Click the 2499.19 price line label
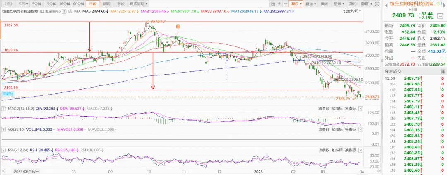The width and height of the screenshot is (447, 175). 11,87
